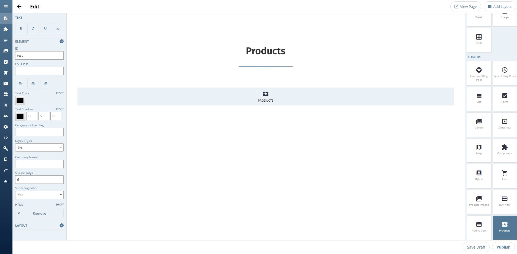The height and width of the screenshot is (254, 517).
Task: Click the back arrow next to Edit
Action: [19, 7]
